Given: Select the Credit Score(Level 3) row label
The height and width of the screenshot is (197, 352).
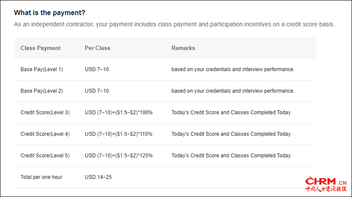Looking at the screenshot, I should pos(45,113).
